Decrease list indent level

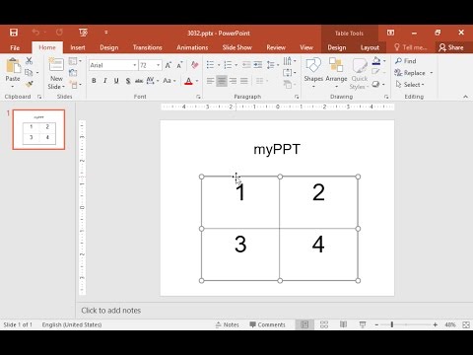(x=246, y=65)
